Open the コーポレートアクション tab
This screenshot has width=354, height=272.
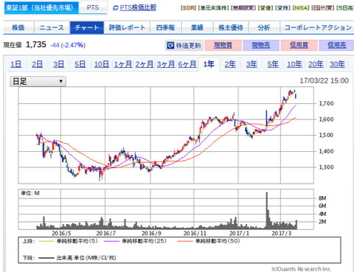point(317,27)
